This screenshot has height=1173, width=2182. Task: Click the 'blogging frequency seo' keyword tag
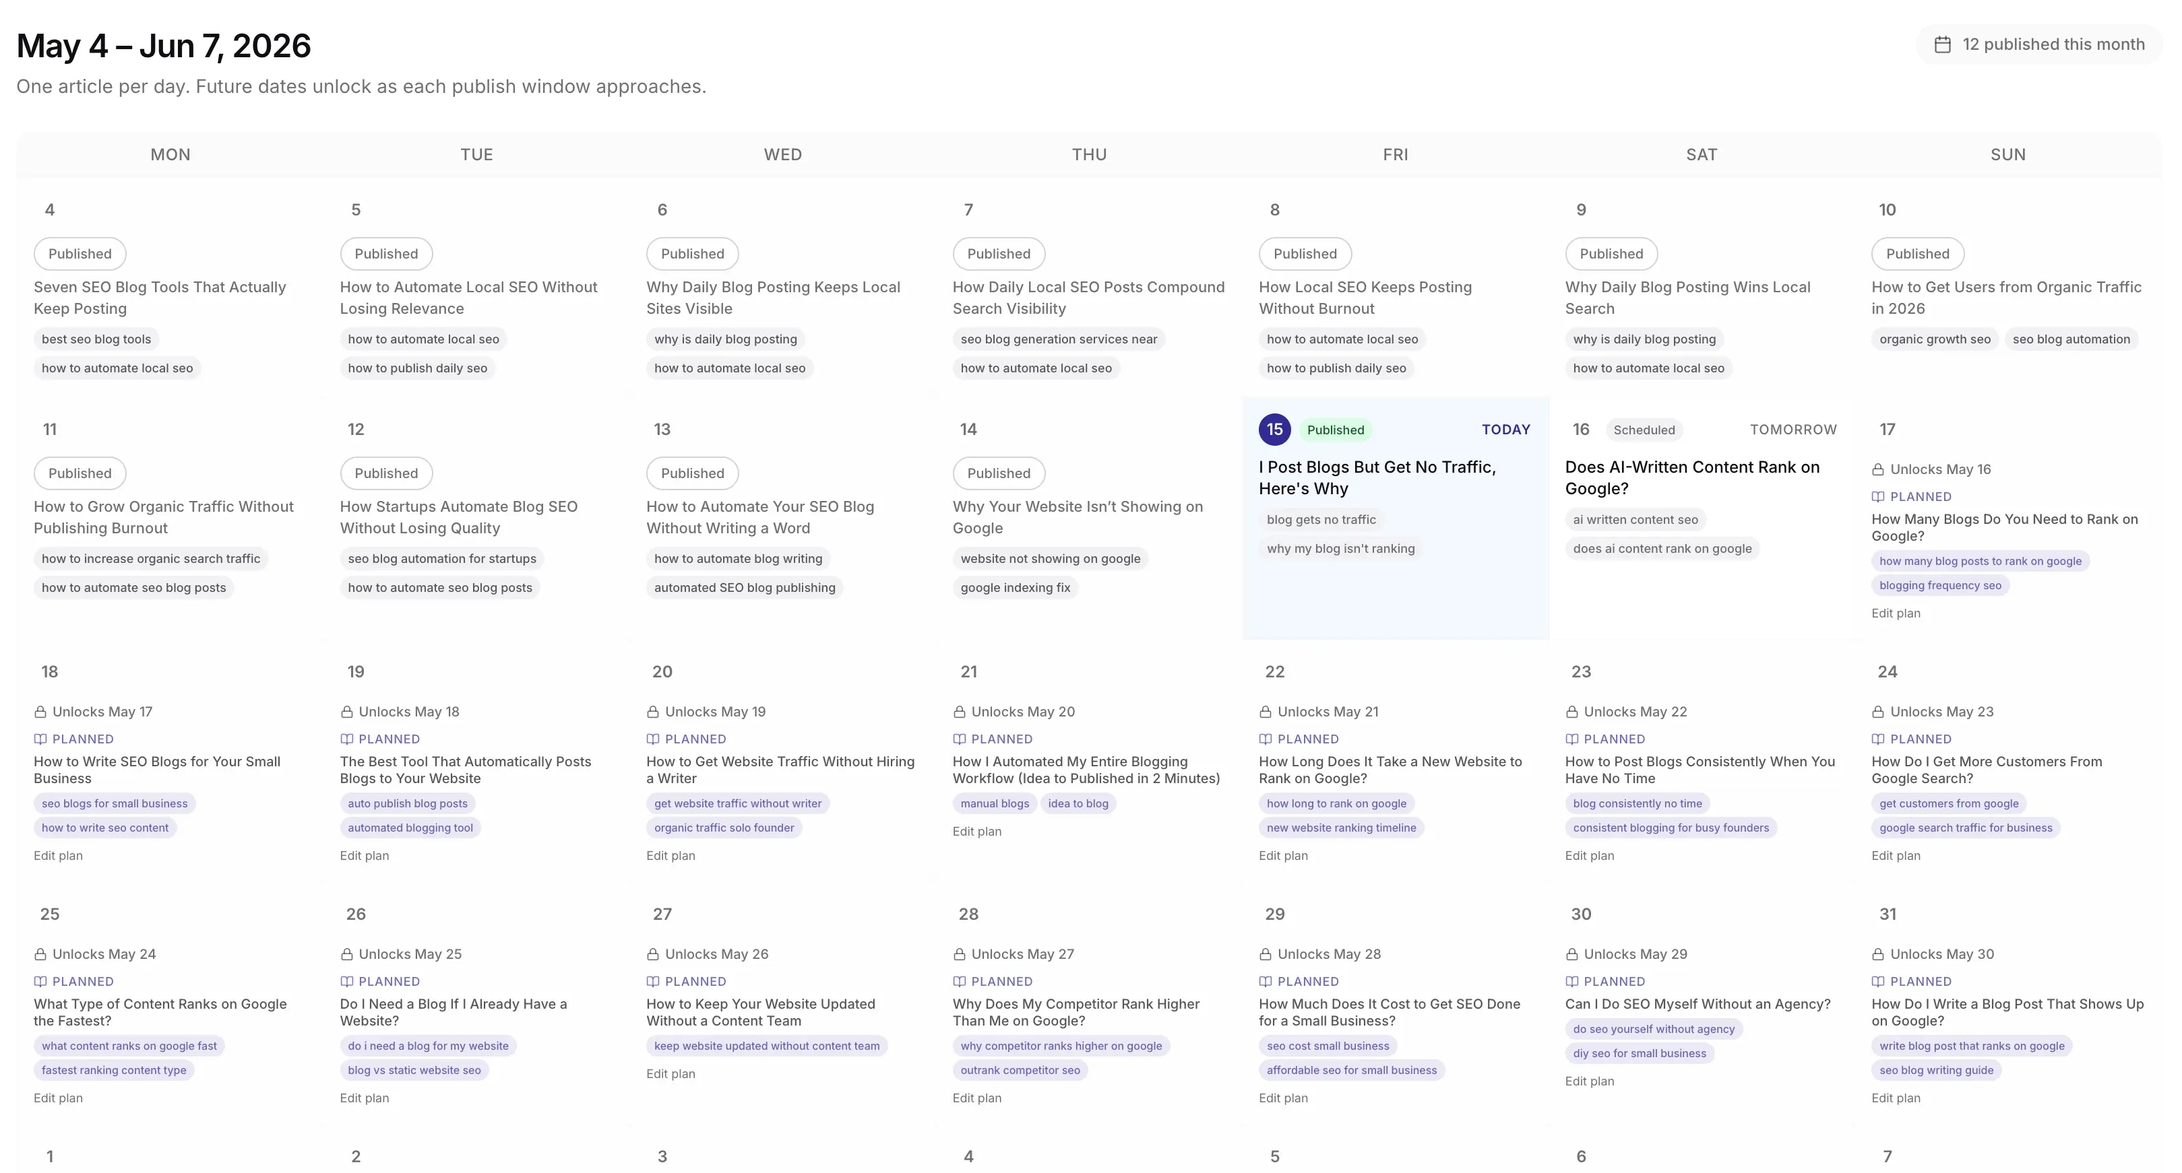click(x=1940, y=586)
